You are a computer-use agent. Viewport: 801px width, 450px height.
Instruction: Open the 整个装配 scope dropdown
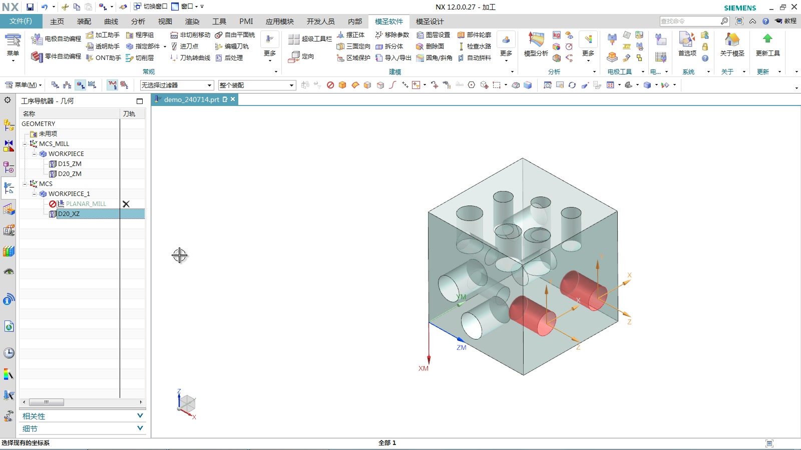coord(257,85)
